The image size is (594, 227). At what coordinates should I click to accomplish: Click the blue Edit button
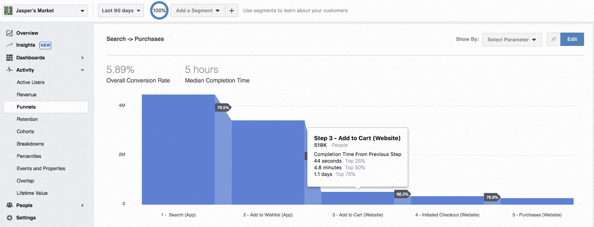pyautogui.click(x=572, y=39)
